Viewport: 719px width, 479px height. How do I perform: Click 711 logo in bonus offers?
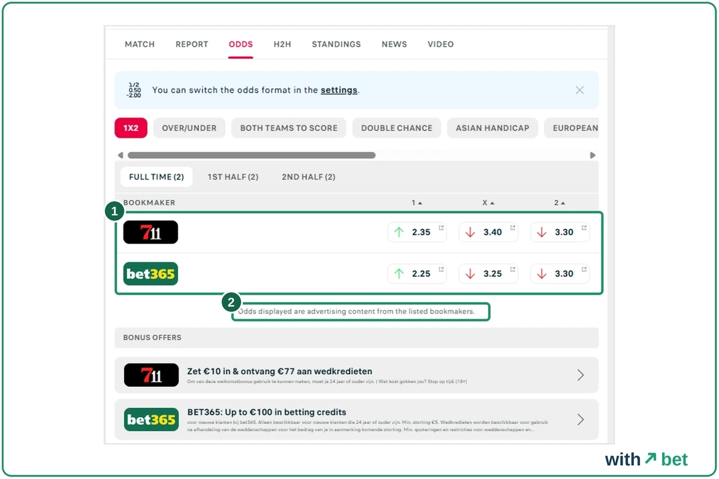click(151, 375)
